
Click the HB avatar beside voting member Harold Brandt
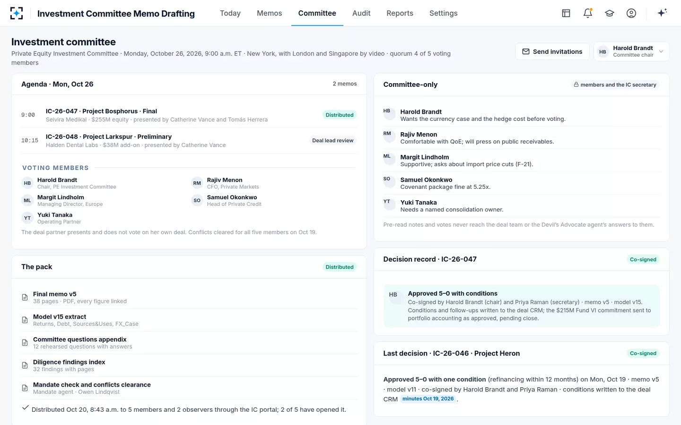(27, 183)
